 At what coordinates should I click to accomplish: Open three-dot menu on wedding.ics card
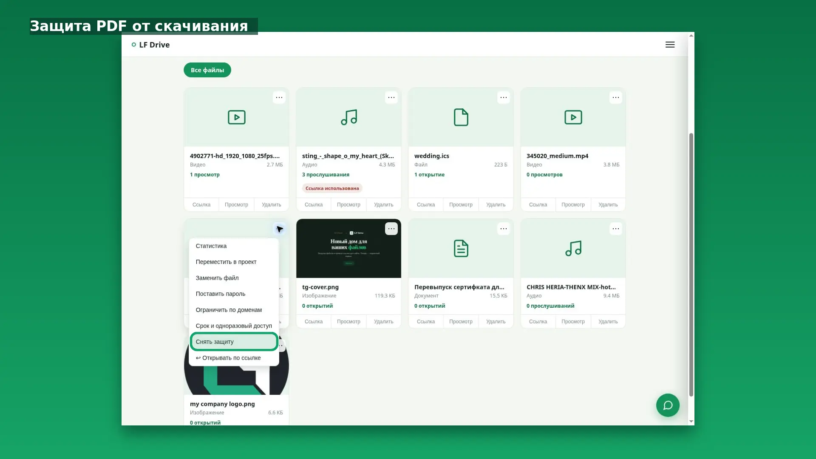click(504, 97)
